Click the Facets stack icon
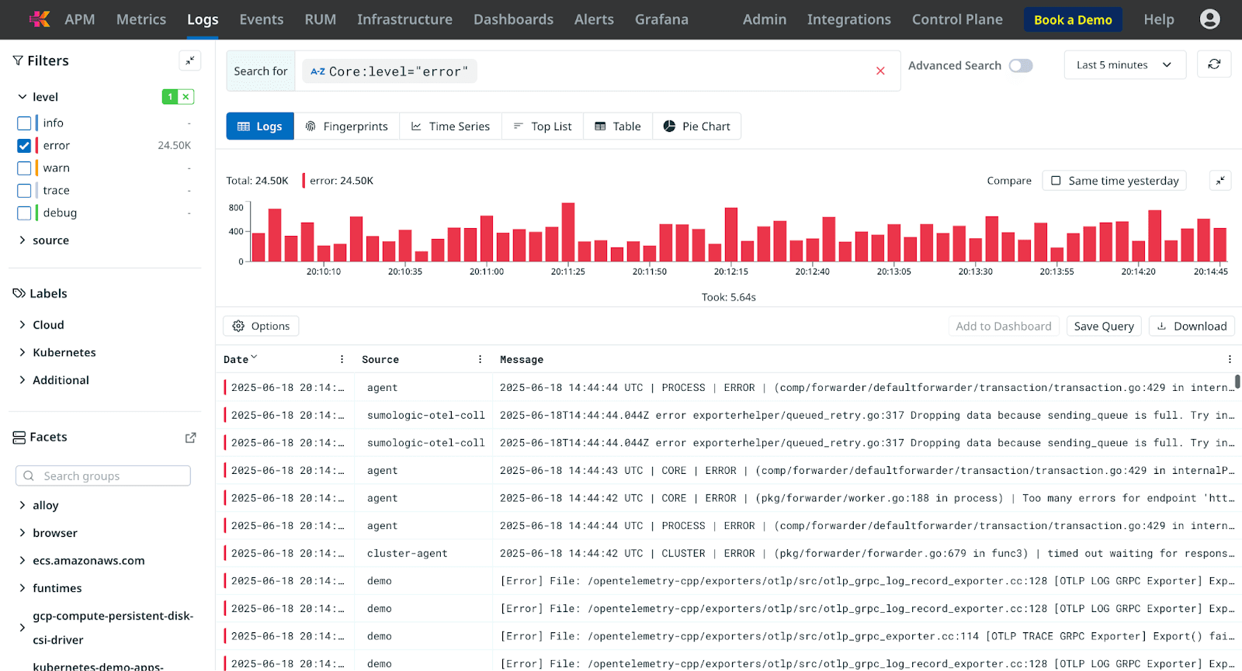This screenshot has width=1242, height=671. tap(19, 438)
